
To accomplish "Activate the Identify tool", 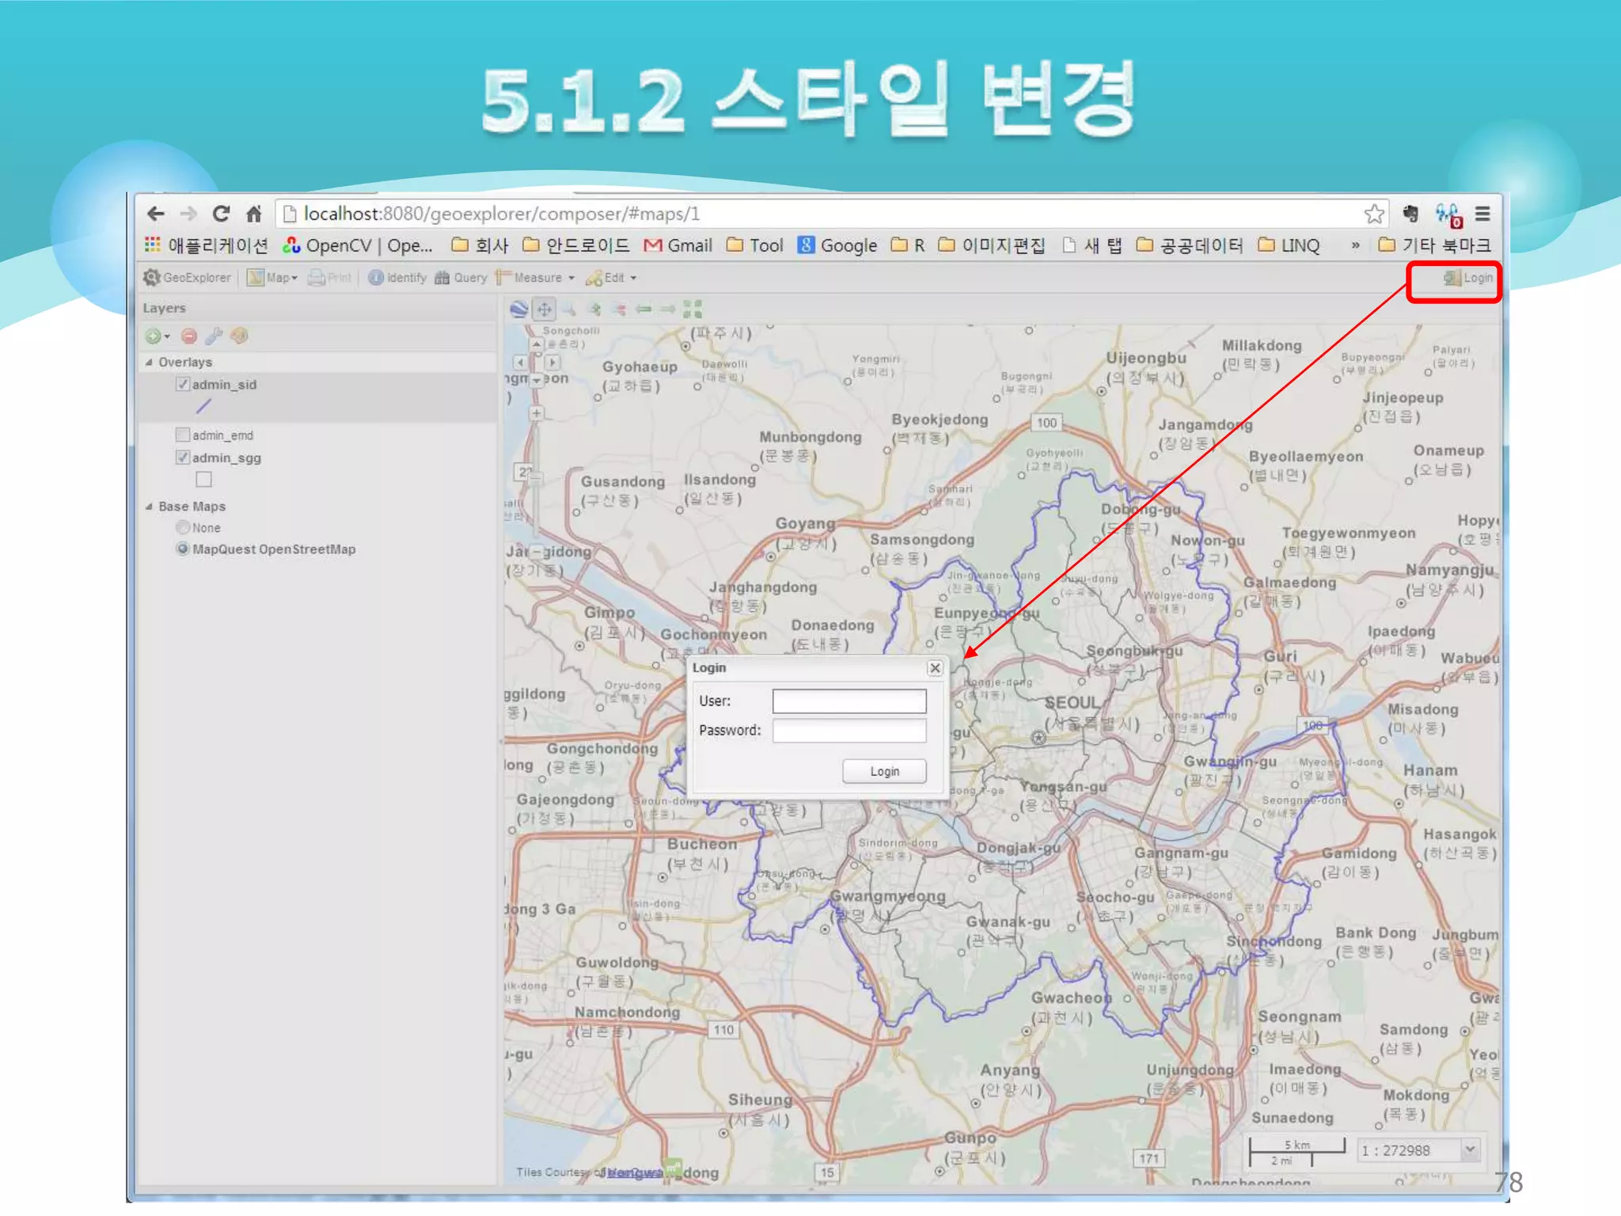I will (x=397, y=278).
